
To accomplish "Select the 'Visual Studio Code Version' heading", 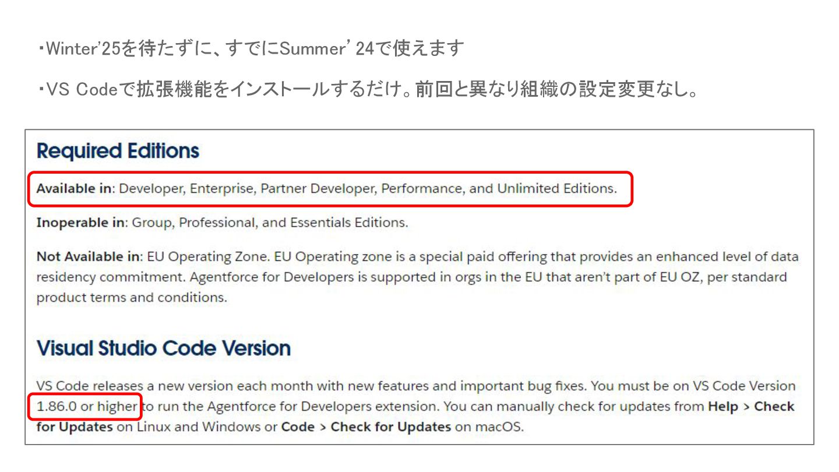I will click(x=164, y=348).
